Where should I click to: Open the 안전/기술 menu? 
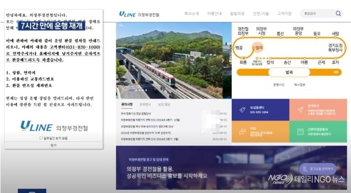point(261,14)
